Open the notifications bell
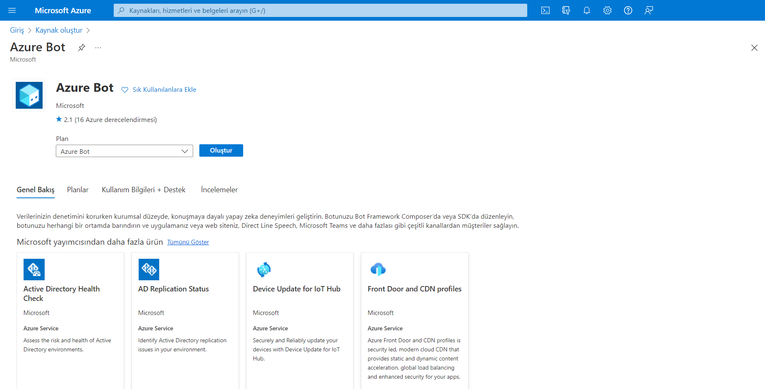This screenshot has width=765, height=389. [x=587, y=10]
